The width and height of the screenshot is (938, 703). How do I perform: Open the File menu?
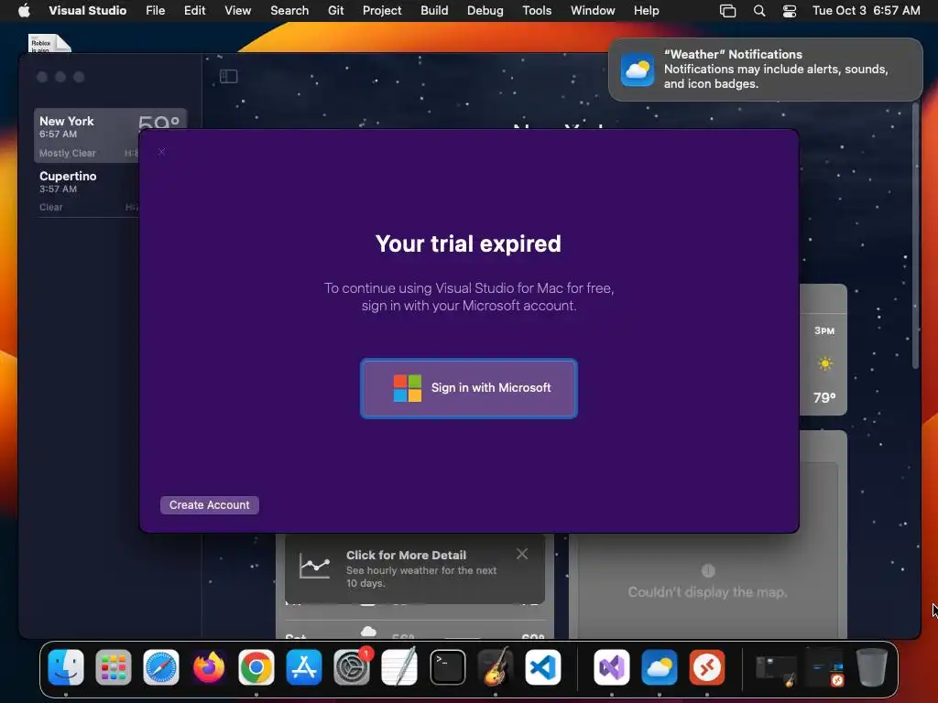156,10
